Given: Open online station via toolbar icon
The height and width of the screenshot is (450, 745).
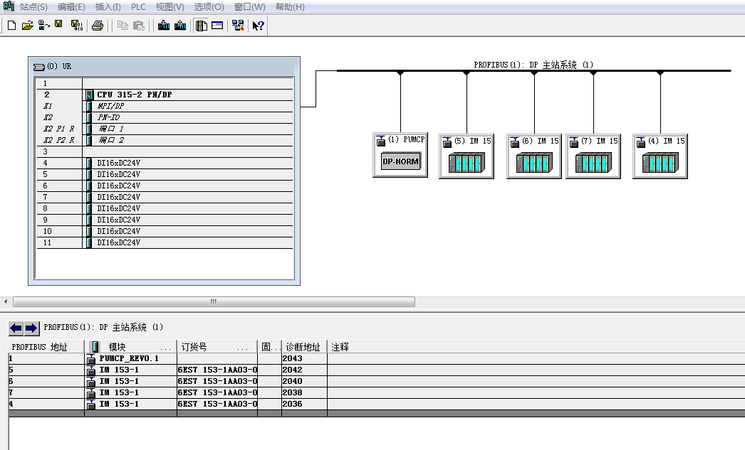Looking at the screenshot, I should [43, 25].
